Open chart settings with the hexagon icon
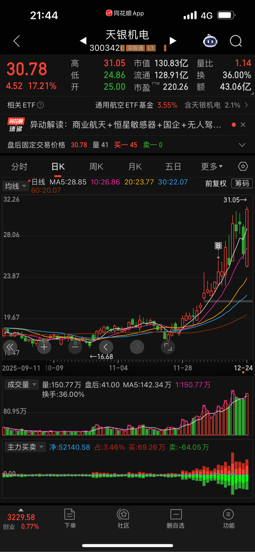Viewport: 255px width, 552px height. pyautogui.click(x=243, y=166)
